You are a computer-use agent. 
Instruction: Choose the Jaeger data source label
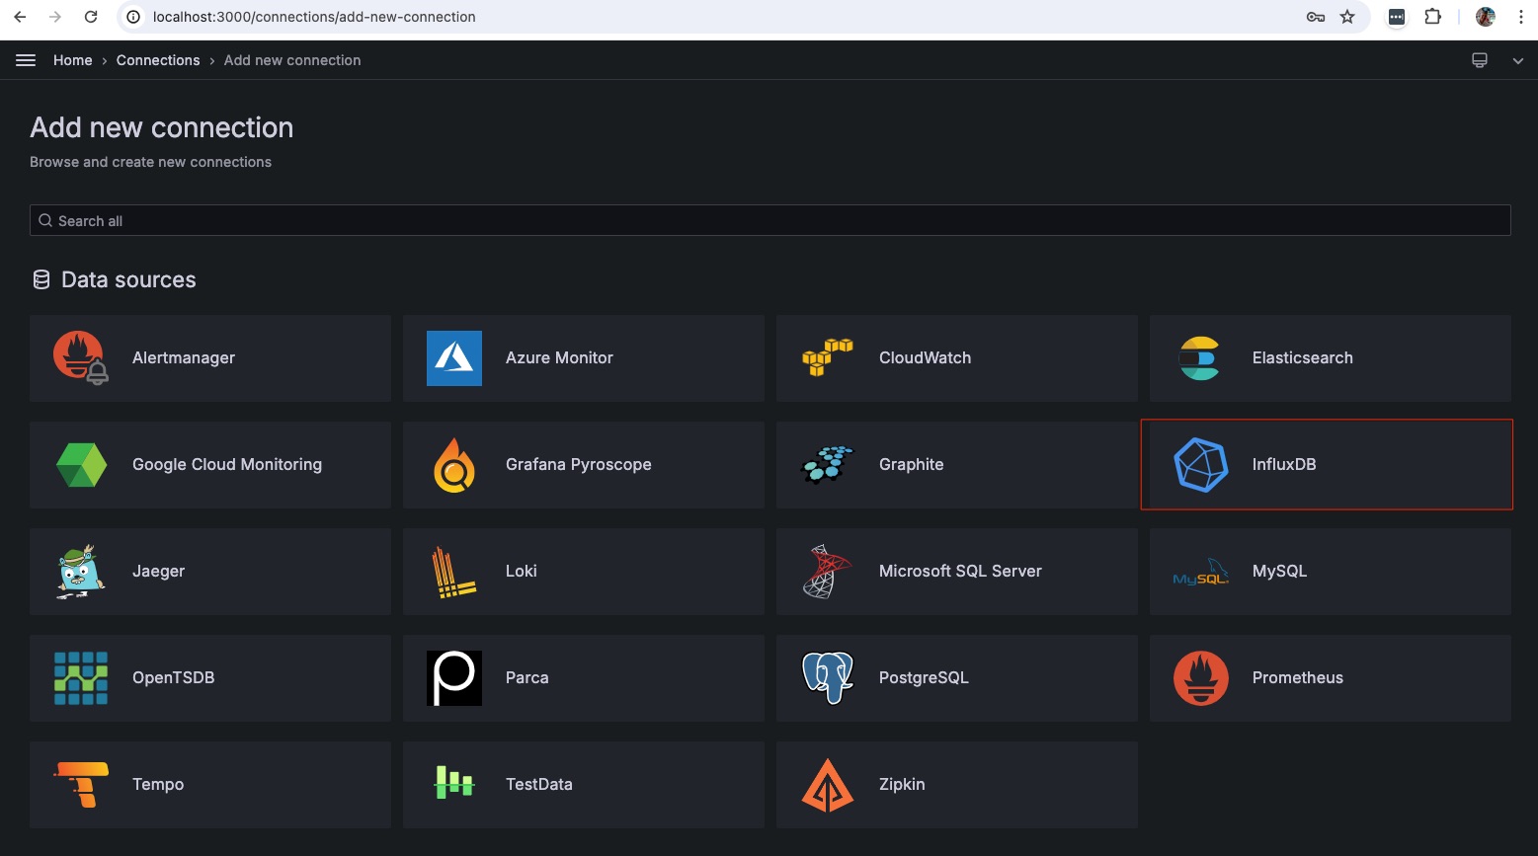tap(158, 572)
